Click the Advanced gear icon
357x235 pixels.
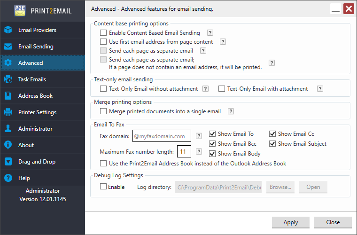pyautogui.click(x=8, y=63)
